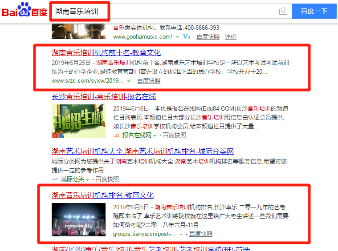Image resolution: width=338 pixels, height=251 pixels.
Task: Open 长沙音乐培训-音乐培训-报名在线 result
Action: pos(104,97)
